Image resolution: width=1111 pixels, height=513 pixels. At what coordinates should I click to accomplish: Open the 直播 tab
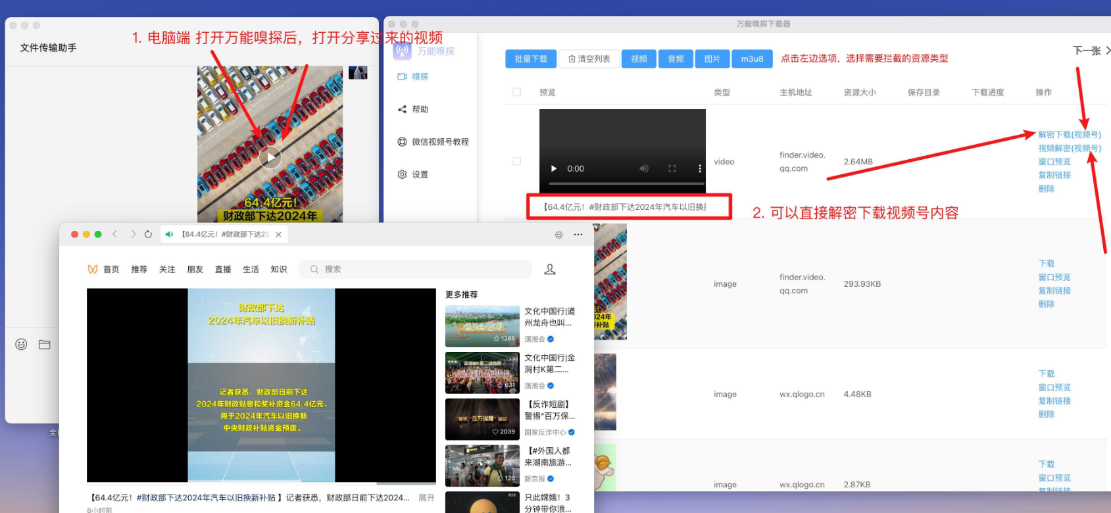tap(223, 270)
